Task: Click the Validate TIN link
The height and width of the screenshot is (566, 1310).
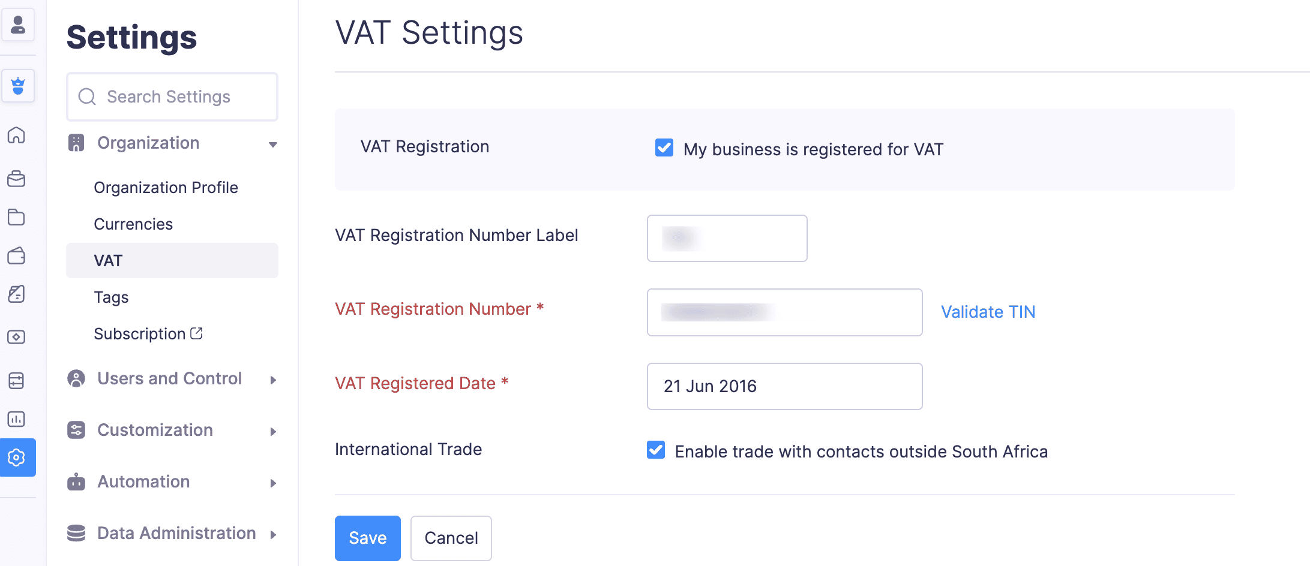Action: pyautogui.click(x=988, y=312)
